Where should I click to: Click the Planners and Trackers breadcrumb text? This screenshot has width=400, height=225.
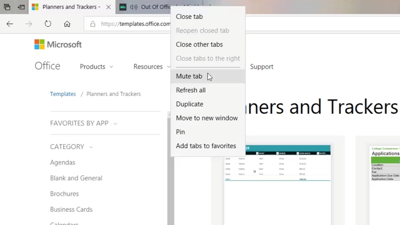click(113, 94)
